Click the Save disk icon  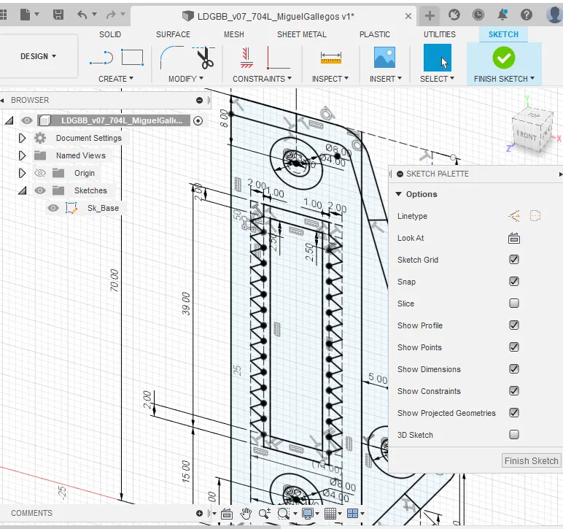(x=58, y=15)
